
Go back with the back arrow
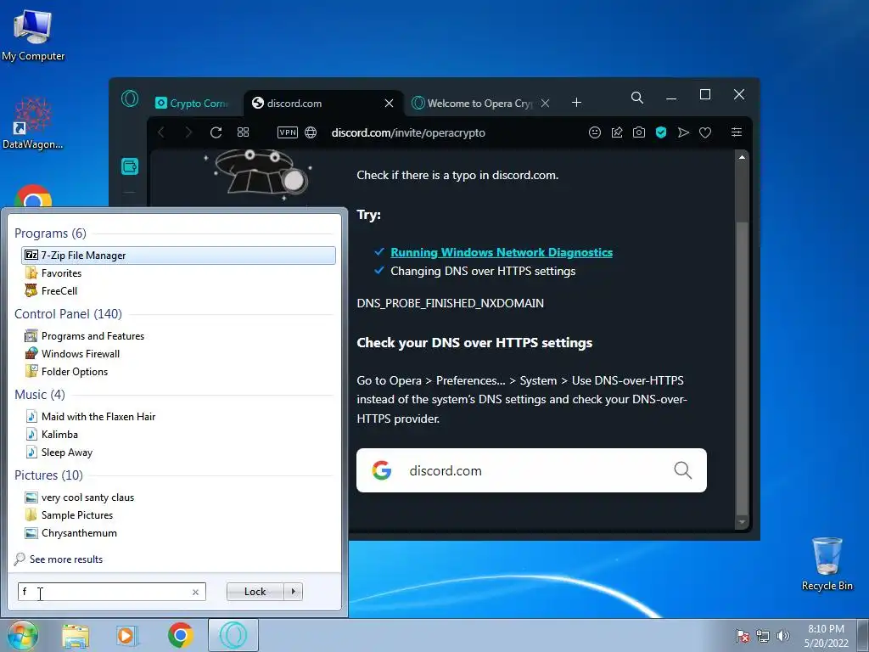(x=161, y=132)
